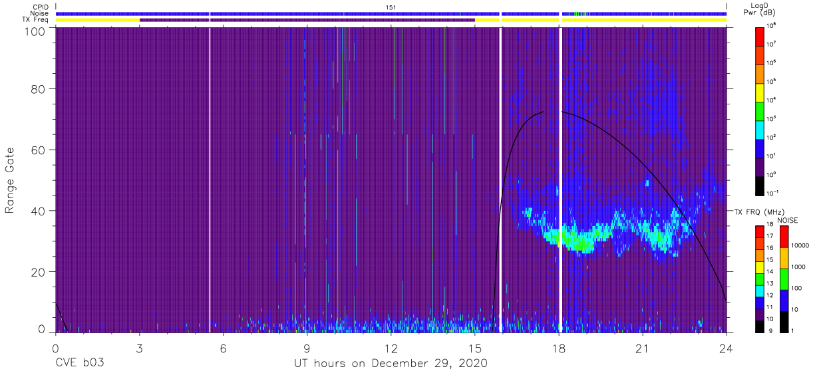This screenshot has width=817, height=377.
Task: Click the x-axis tick label '9'
Action: (x=307, y=348)
